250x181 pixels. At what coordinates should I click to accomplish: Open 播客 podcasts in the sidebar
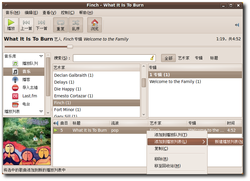[x=24, y=79]
